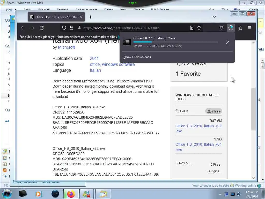Save page to Pocket
Screen dimensions: 265x199
pos(222,28)
